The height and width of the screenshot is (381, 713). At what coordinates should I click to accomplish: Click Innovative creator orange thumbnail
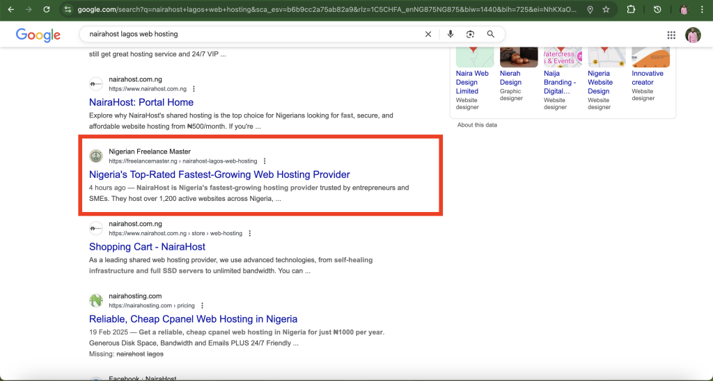651,56
